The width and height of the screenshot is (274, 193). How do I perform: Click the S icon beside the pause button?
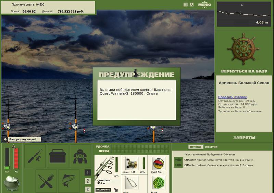pos(191,4)
